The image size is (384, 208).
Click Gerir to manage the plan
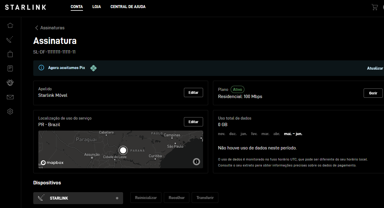click(373, 93)
